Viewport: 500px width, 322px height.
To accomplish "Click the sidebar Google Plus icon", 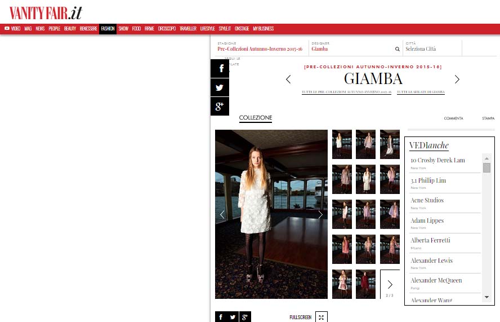I will click(220, 107).
